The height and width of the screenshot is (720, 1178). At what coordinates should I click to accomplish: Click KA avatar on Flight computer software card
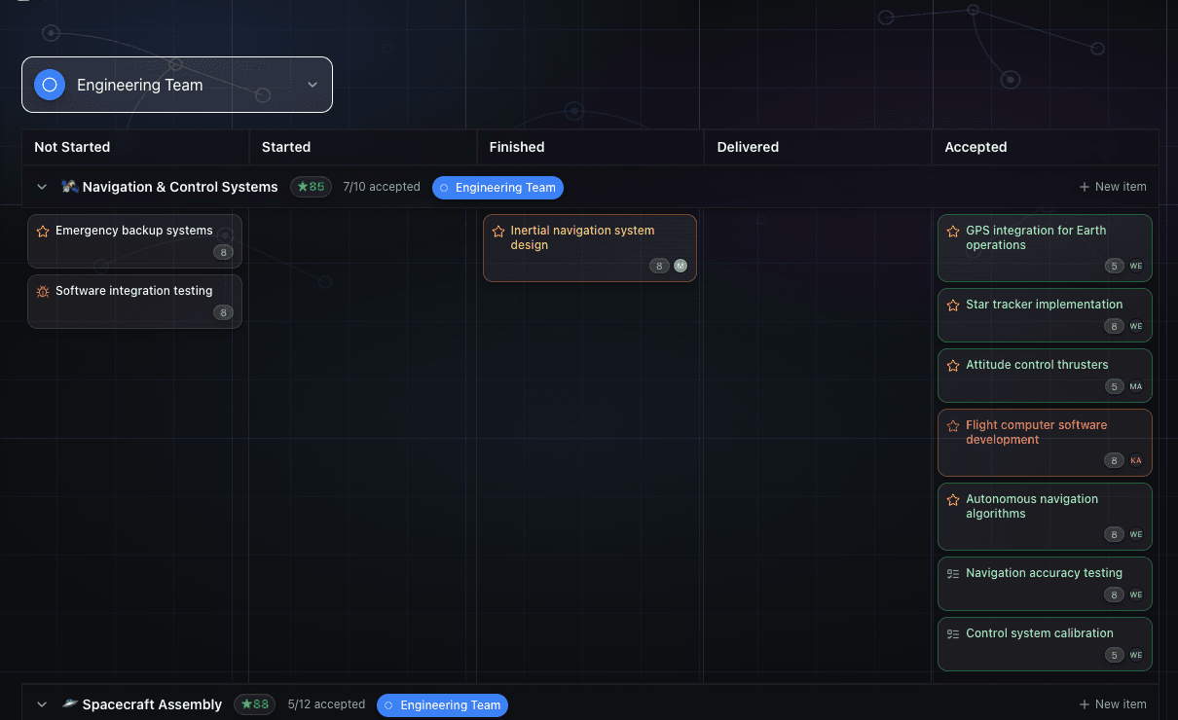tap(1135, 460)
